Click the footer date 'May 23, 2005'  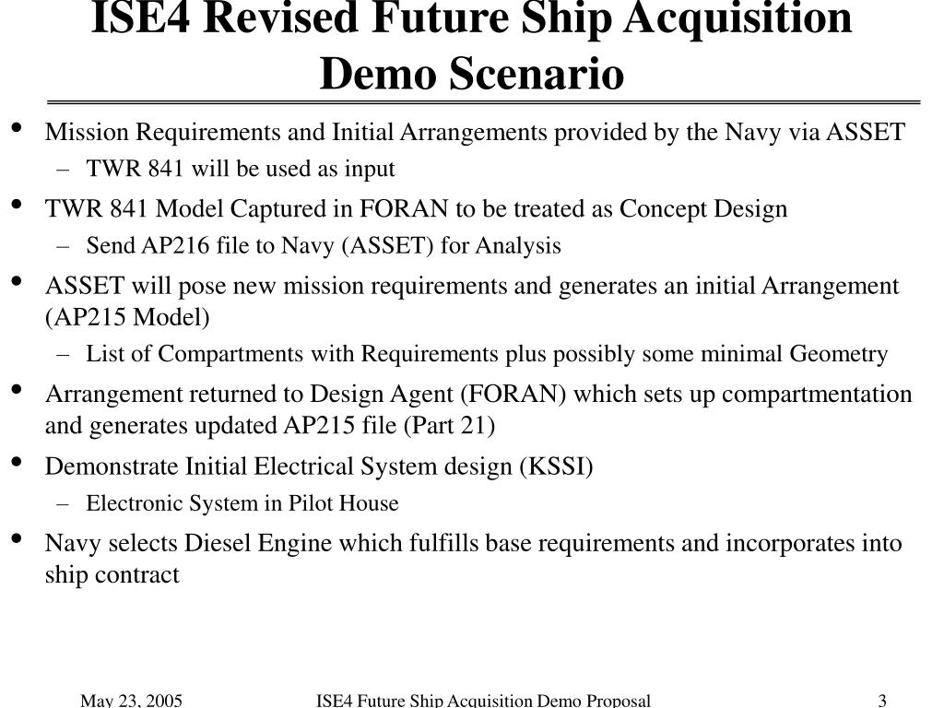pos(131,701)
